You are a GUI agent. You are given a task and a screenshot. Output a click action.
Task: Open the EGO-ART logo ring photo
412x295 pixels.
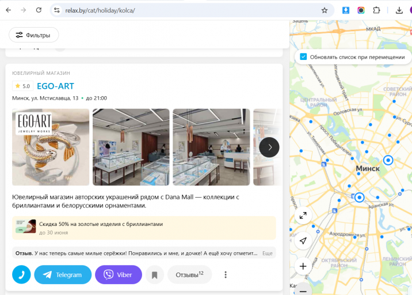[x=51, y=147]
